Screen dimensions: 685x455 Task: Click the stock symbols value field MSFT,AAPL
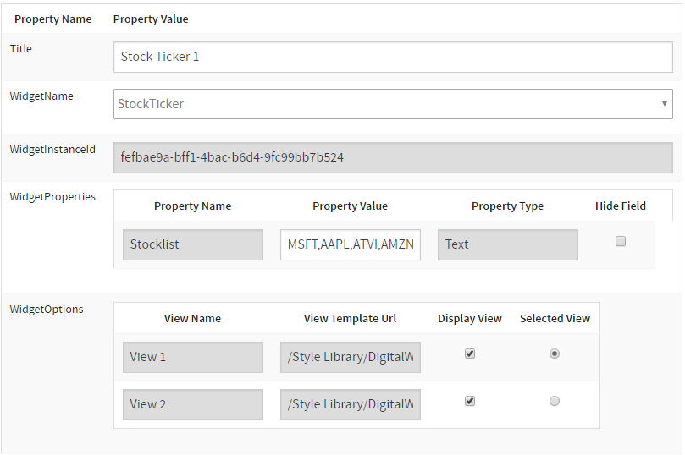tap(350, 244)
